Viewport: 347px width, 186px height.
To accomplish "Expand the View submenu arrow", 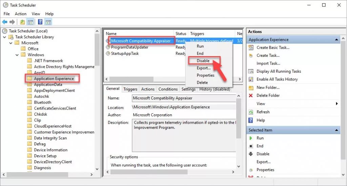I will pyautogui.click(x=337, y=103).
